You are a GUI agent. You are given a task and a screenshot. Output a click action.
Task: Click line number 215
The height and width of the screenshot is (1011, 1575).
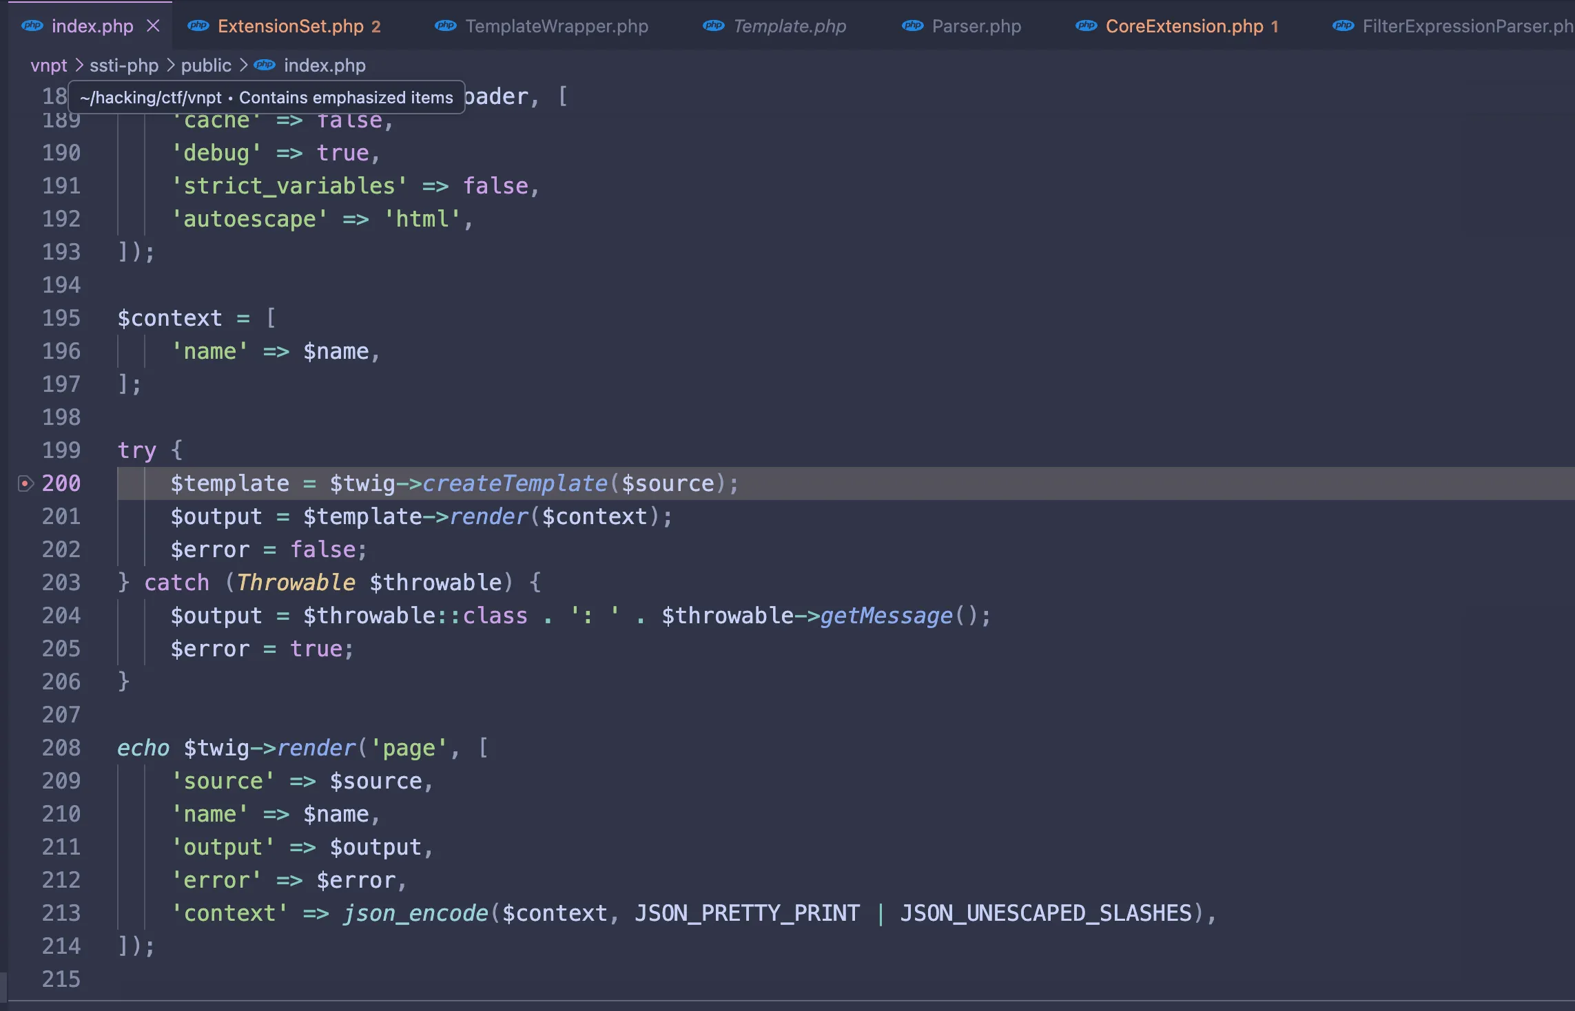(x=61, y=979)
